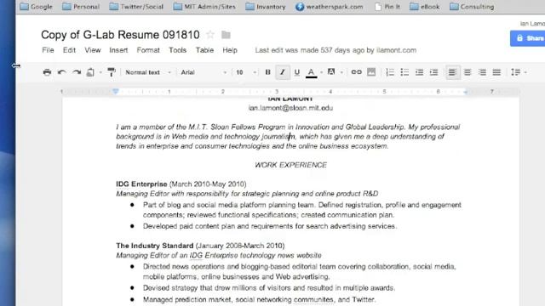This screenshot has width=545, height=306.
Task: Open the Tools menu
Action: [178, 50]
